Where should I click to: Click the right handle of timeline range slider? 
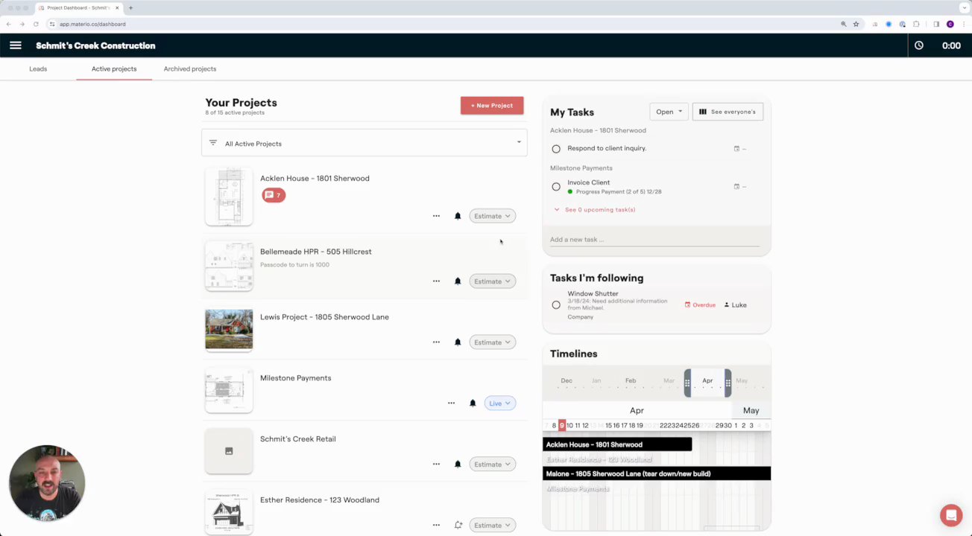pos(728,383)
